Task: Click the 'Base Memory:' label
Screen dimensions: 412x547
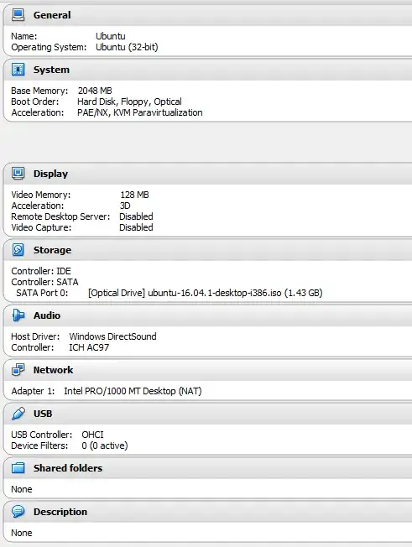Action: pos(39,91)
